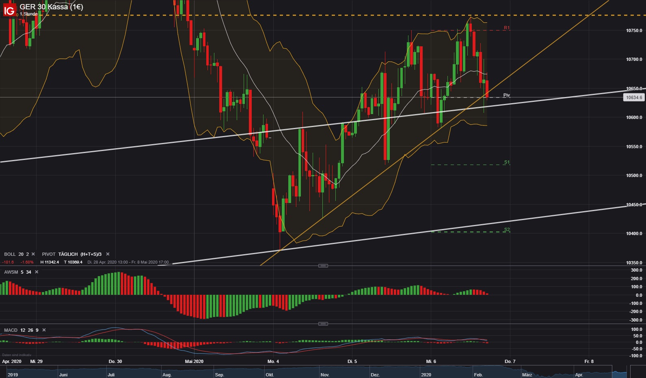
Task: Close the MACD 12 26 9 indicator
Action: pyautogui.click(x=44, y=330)
